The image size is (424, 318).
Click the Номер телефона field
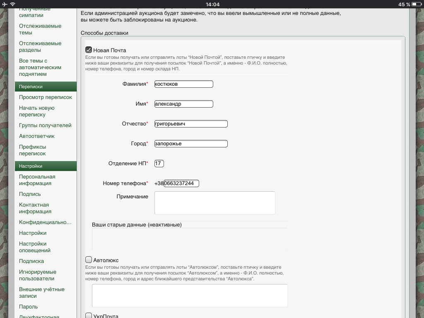tap(181, 183)
